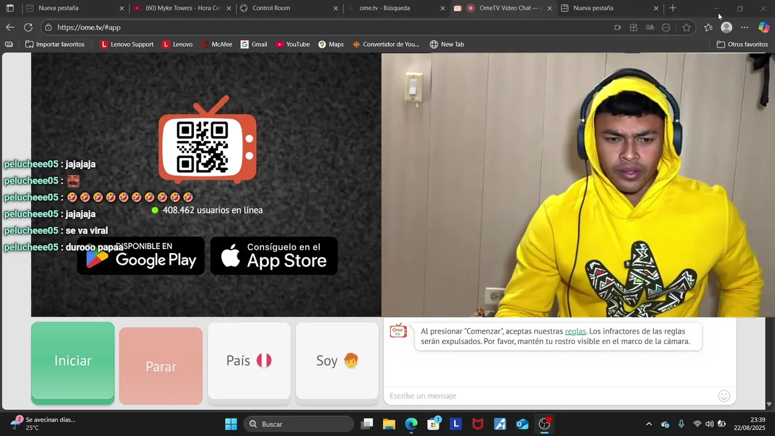Click the message input field
This screenshot has width=775, height=436.
(x=551, y=395)
